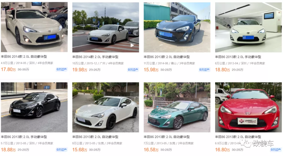
Task: Click the 19.98万 price text
Action: coord(80,70)
